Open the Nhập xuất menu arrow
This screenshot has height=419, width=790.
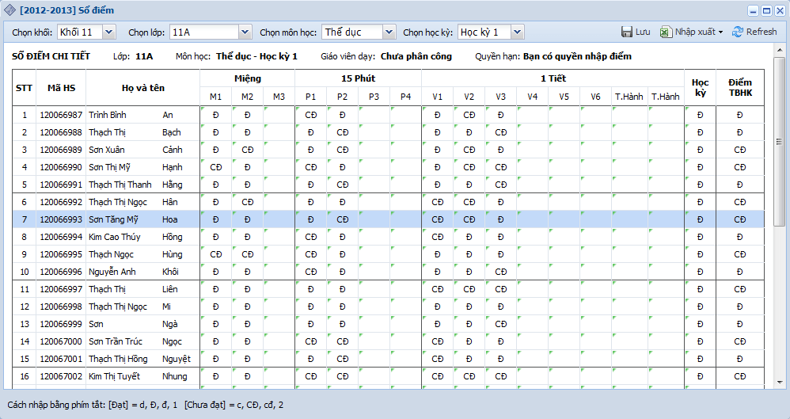click(x=720, y=32)
